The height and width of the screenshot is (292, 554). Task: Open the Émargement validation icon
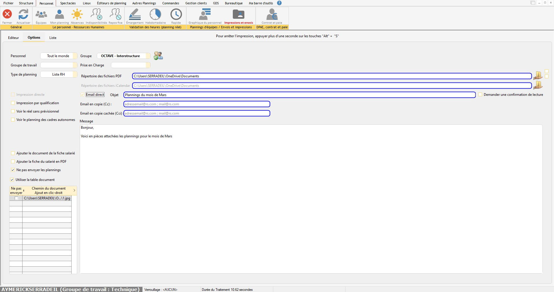coord(135,14)
